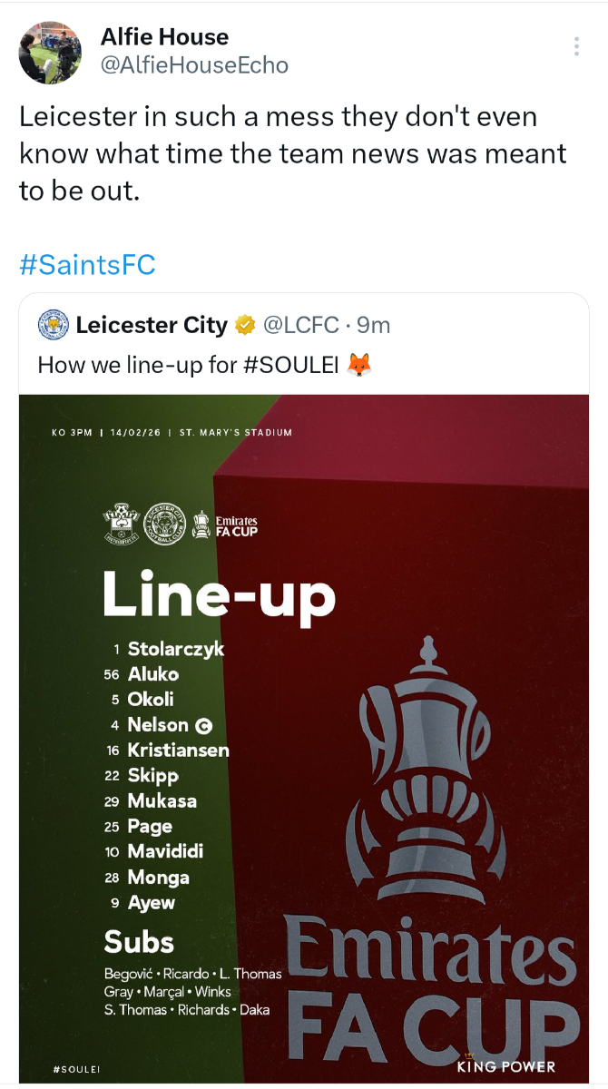Screen dimensions: 608x1089
Task: Open Alfie House's profile avatar
Action: tap(51, 52)
